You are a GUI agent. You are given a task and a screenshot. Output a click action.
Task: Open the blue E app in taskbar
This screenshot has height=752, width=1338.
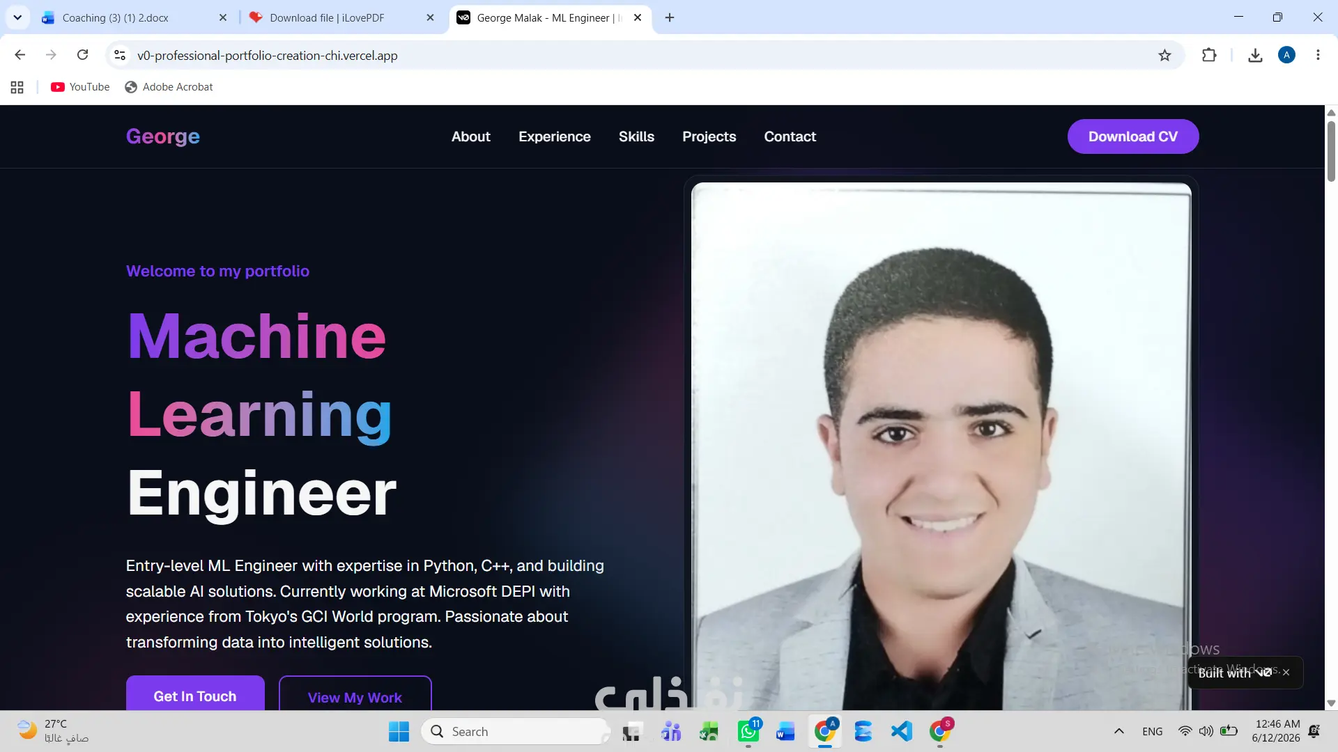coord(863,731)
